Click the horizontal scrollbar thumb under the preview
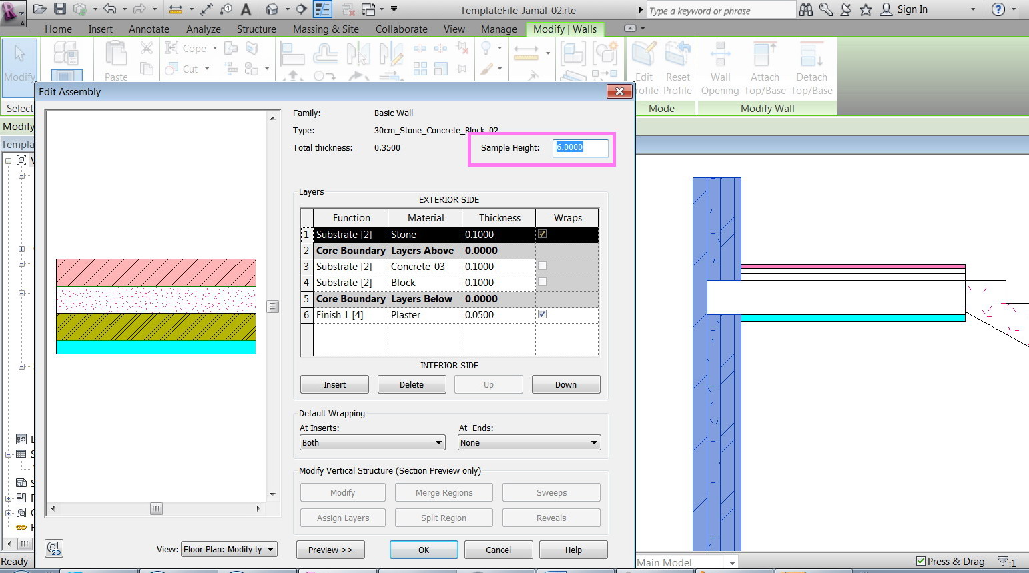 [x=156, y=508]
